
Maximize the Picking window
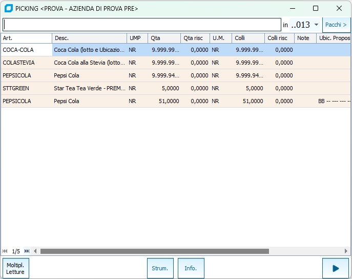316,9
